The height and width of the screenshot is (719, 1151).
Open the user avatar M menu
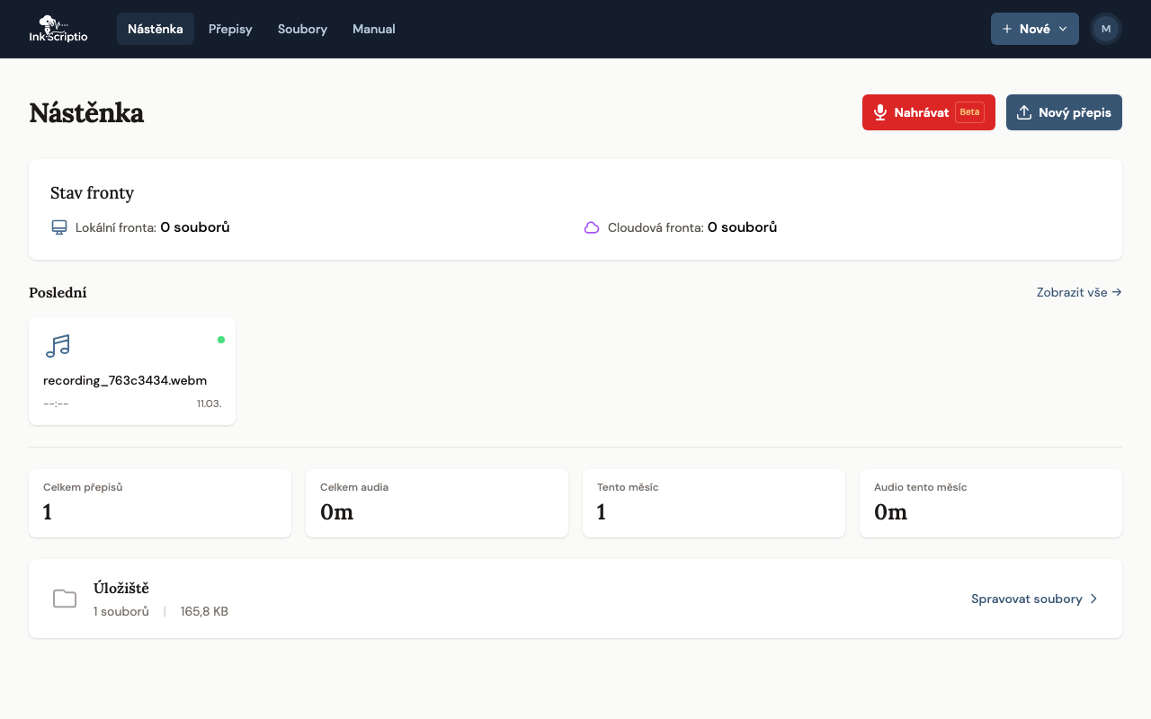coord(1105,29)
